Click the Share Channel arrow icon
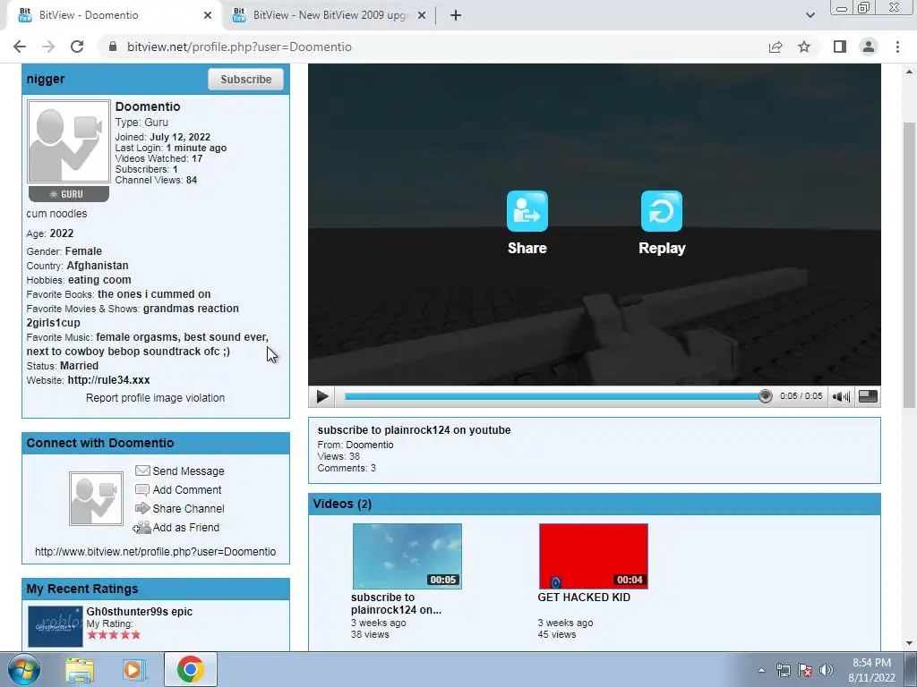Screen dimensions: 917x687 (142, 508)
